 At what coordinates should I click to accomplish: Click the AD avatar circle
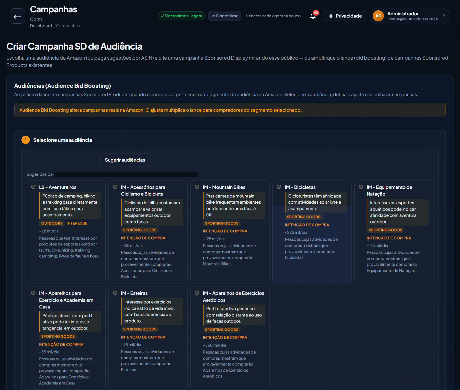pyautogui.click(x=378, y=16)
